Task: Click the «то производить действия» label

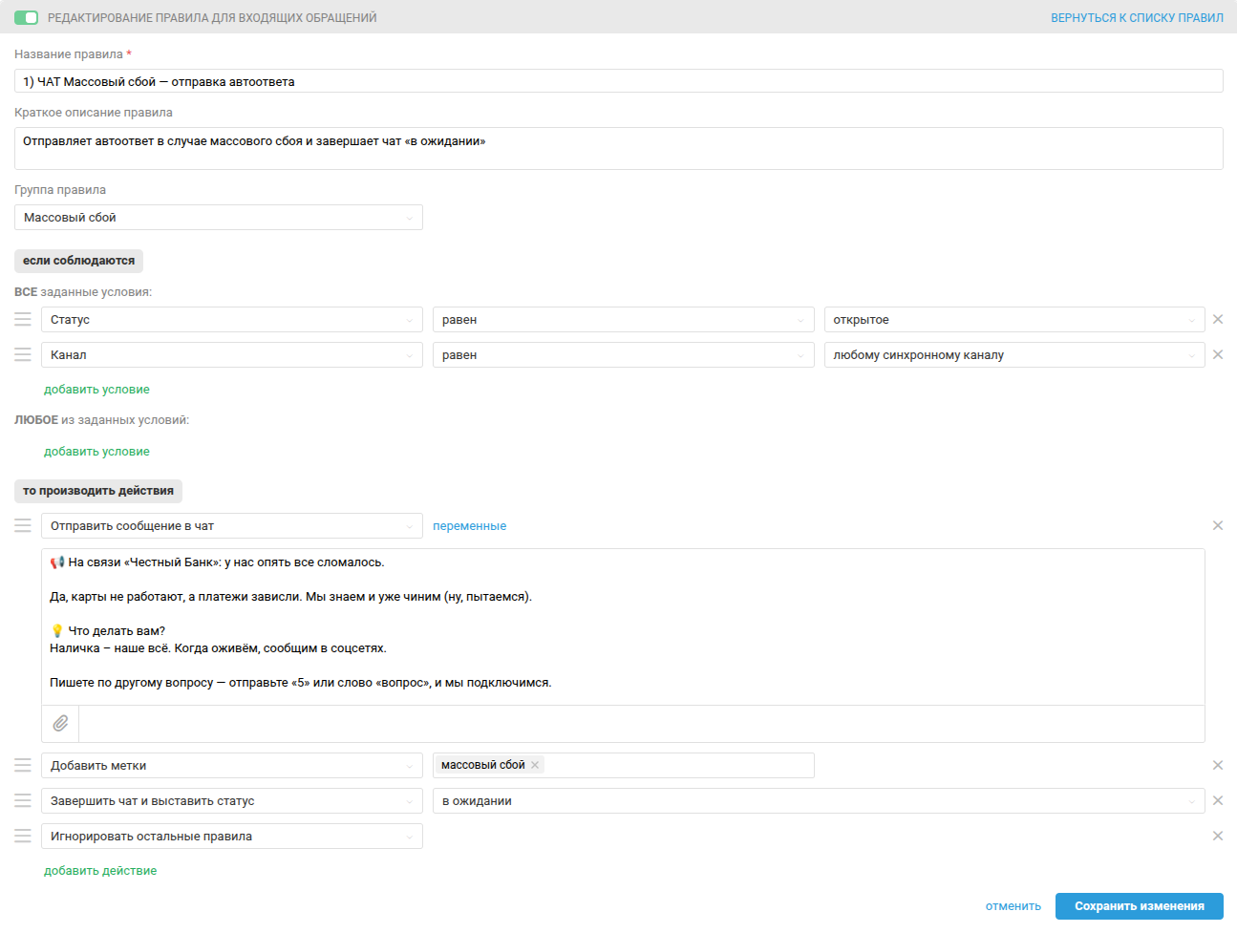Action: [x=98, y=491]
